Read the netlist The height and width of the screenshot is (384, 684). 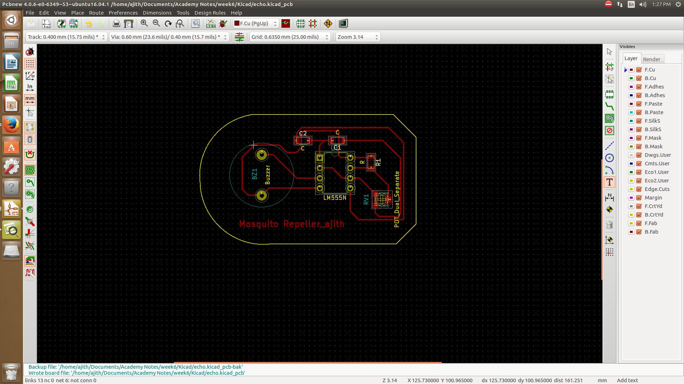pos(211,23)
